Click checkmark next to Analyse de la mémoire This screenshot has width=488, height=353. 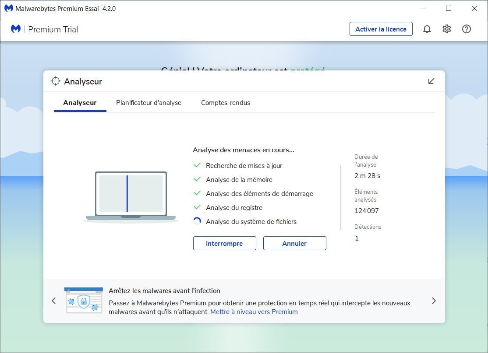(x=197, y=179)
